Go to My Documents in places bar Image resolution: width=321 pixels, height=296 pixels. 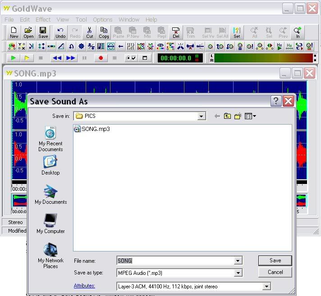pos(50,194)
